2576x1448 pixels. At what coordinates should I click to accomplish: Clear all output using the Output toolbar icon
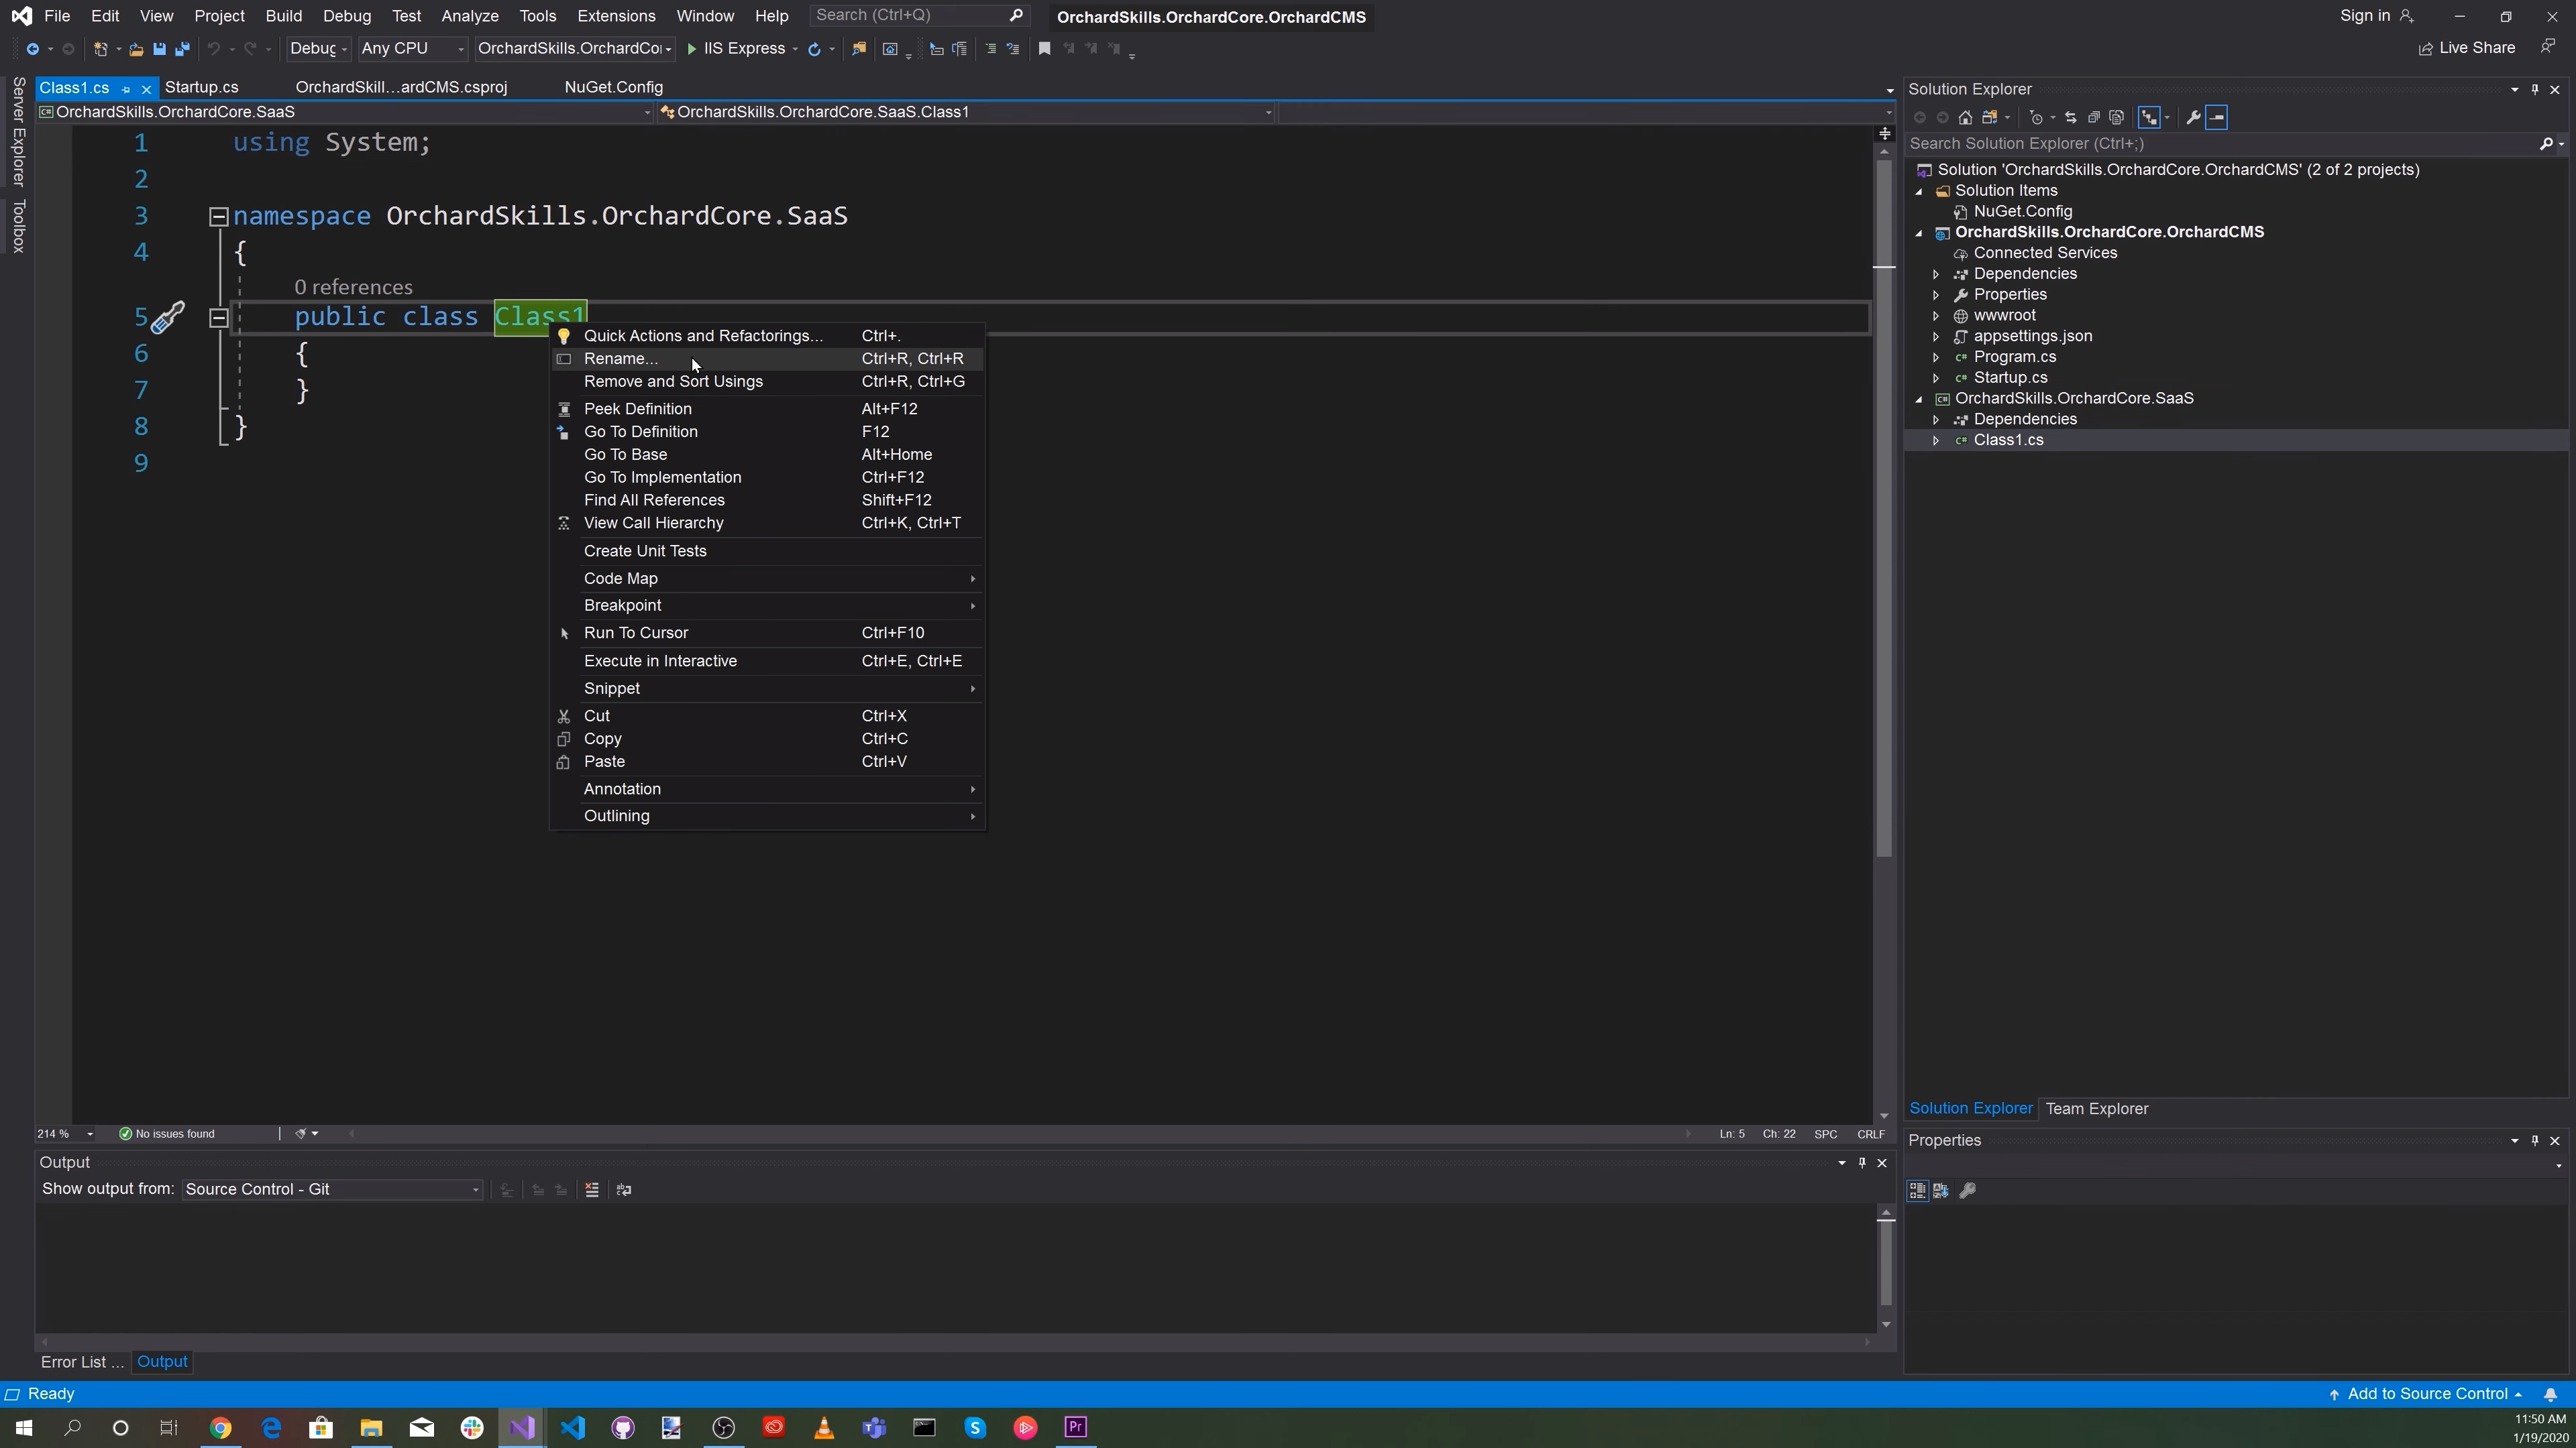pos(592,1190)
